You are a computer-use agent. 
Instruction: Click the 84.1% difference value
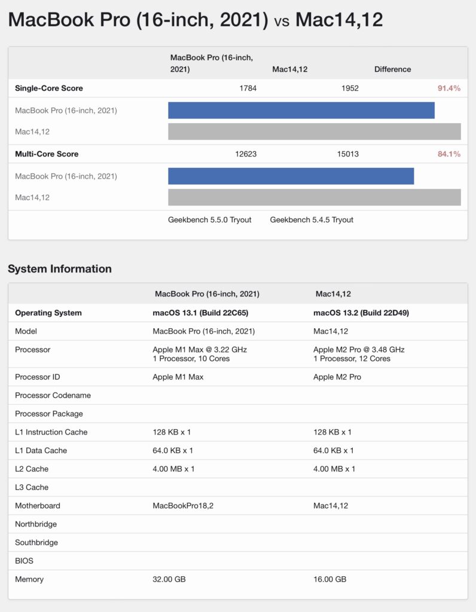448,154
